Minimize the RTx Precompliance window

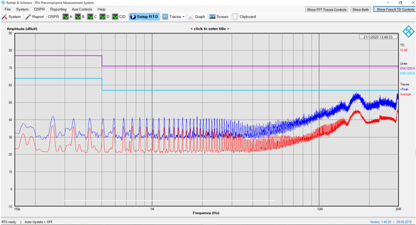pos(388,3)
